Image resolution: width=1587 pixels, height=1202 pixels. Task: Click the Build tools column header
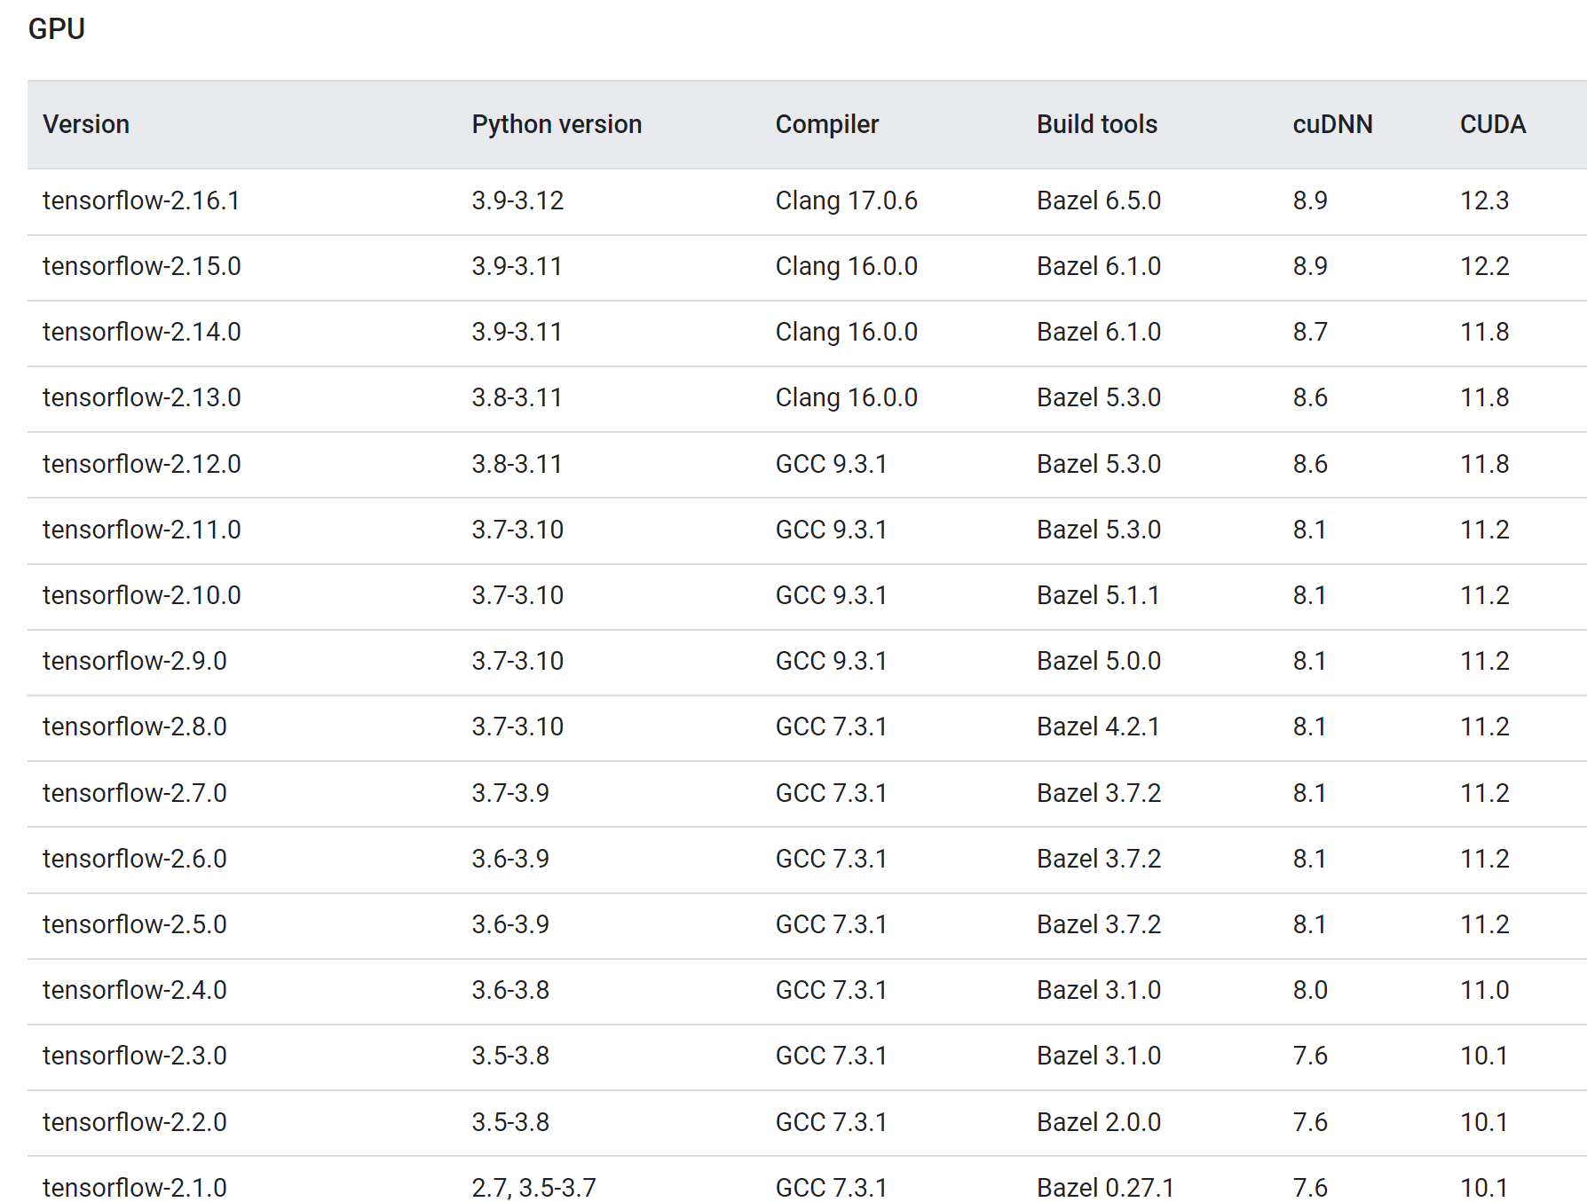click(x=1097, y=124)
